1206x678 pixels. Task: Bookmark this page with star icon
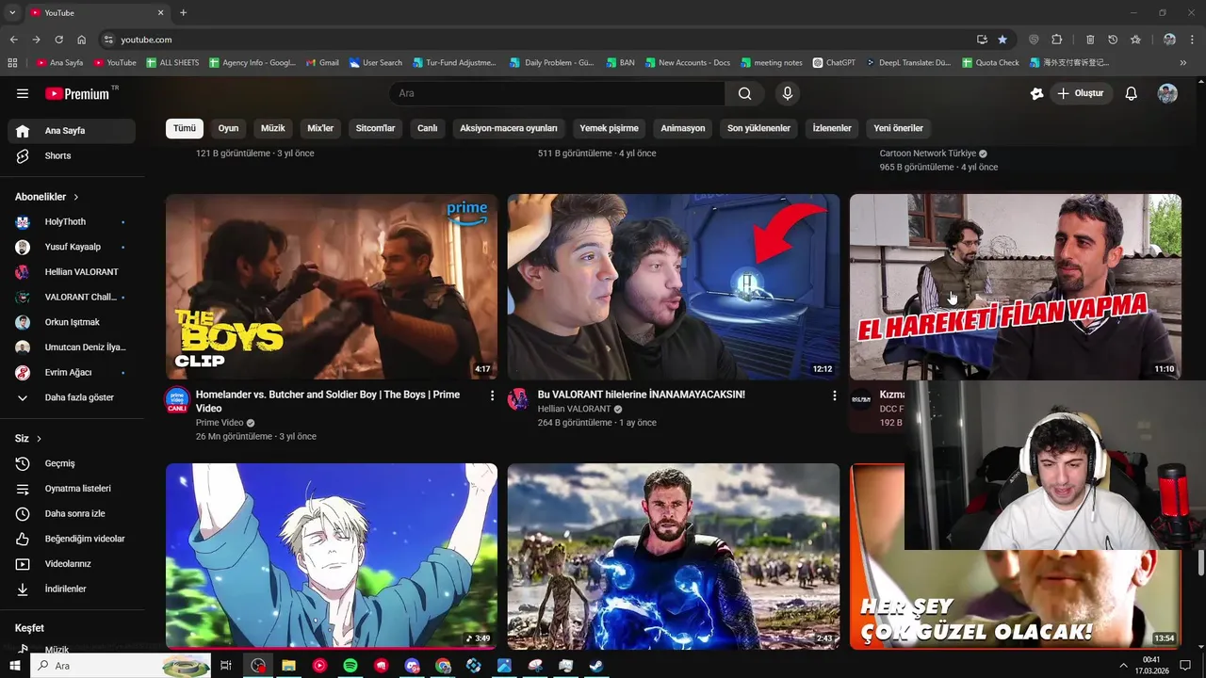[x=1002, y=40]
